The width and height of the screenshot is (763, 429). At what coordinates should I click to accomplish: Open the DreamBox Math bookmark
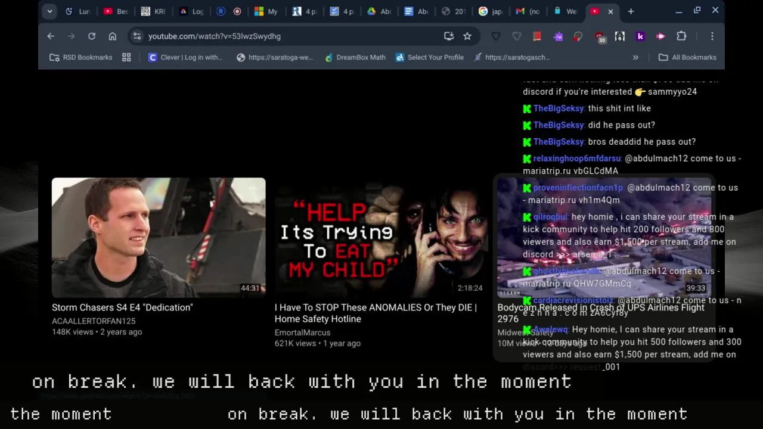pyautogui.click(x=355, y=57)
